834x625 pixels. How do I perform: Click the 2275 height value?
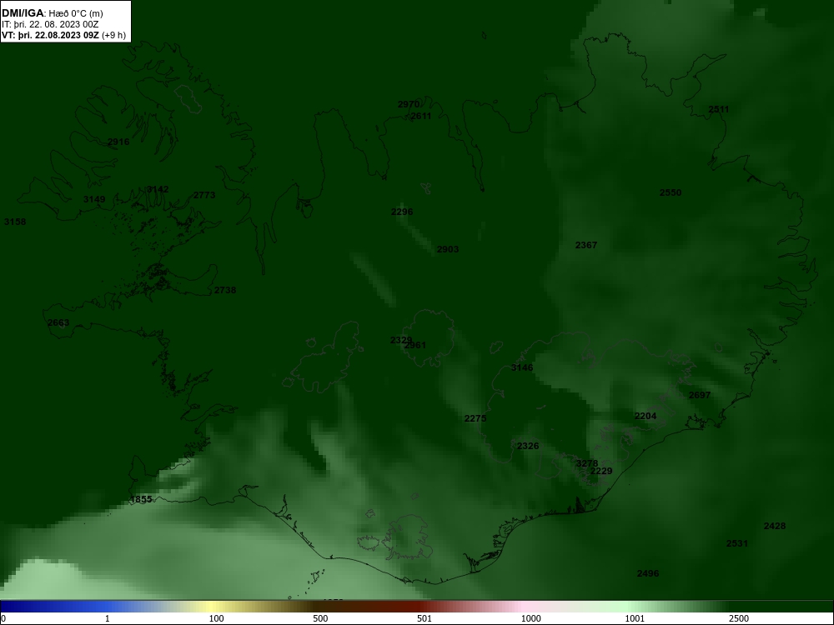tap(475, 419)
